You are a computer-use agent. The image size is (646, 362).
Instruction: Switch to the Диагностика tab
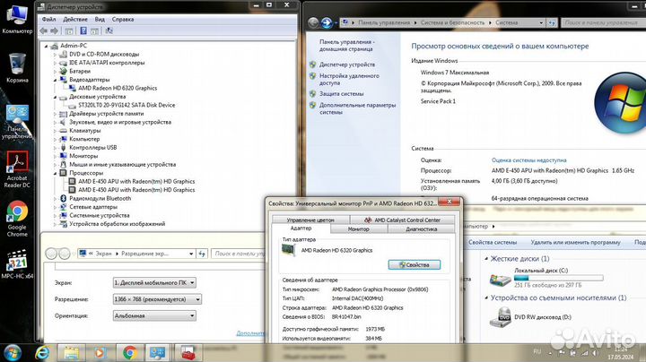pyautogui.click(x=421, y=229)
